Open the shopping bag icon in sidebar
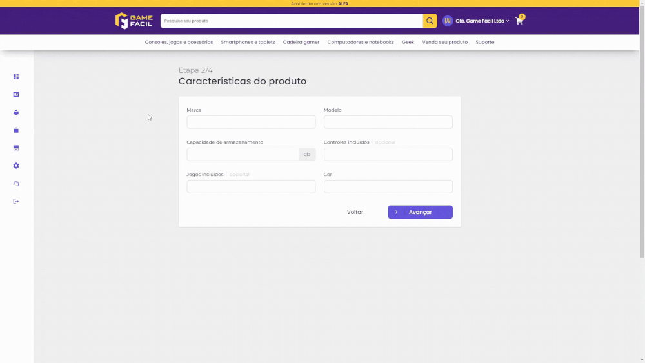Viewport: 645px width, 363px height. click(16, 130)
